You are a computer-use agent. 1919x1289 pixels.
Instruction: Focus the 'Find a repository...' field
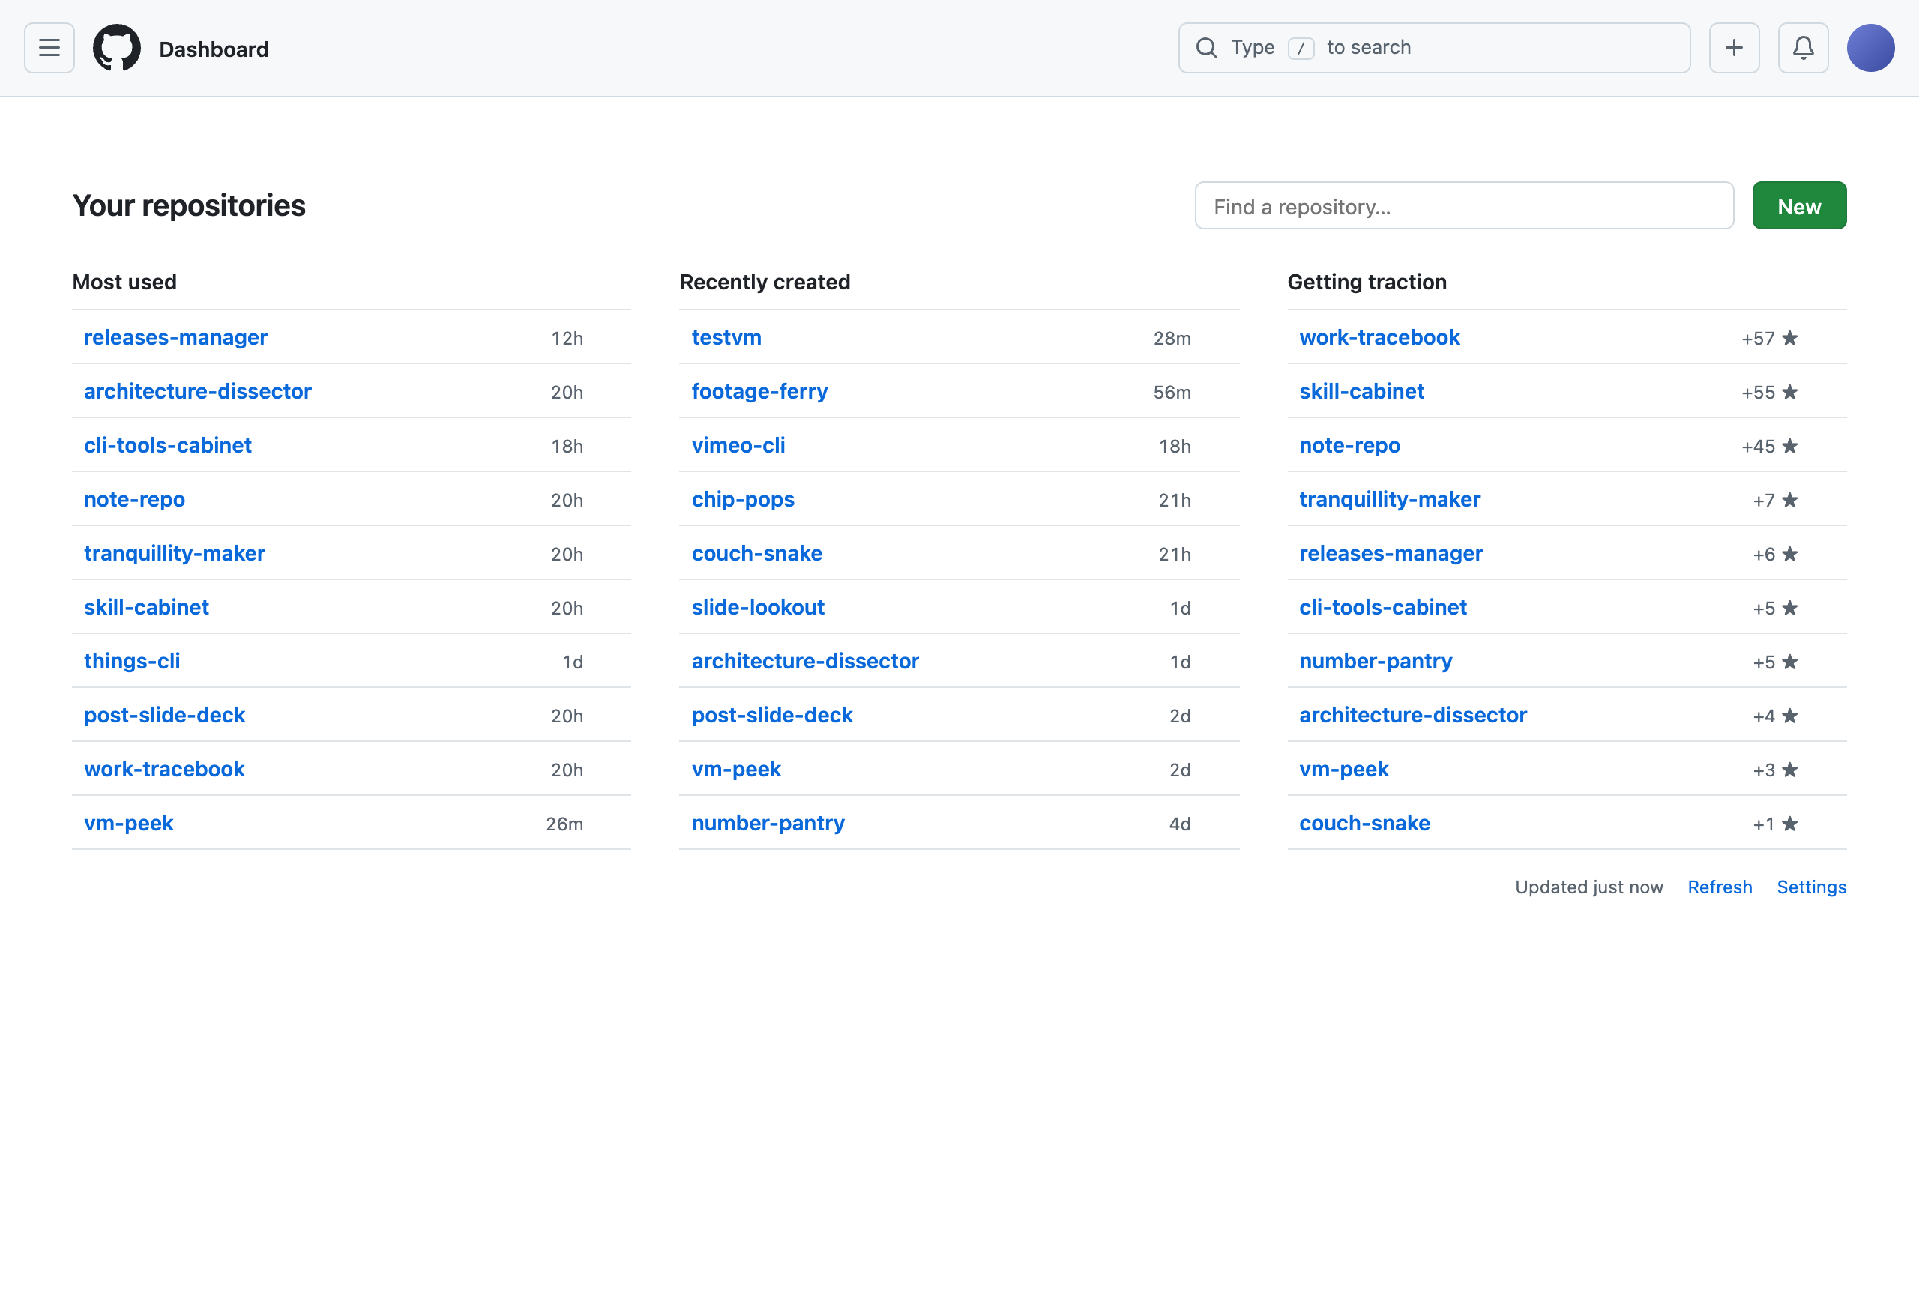(x=1463, y=205)
